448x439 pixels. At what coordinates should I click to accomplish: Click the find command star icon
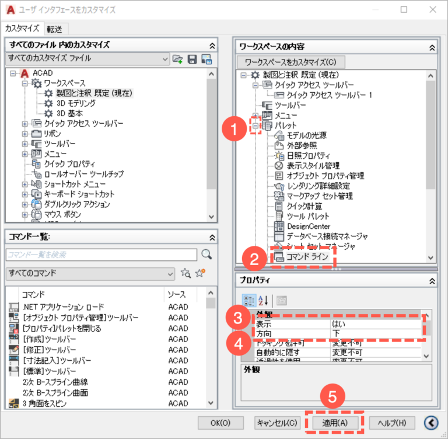point(185,273)
